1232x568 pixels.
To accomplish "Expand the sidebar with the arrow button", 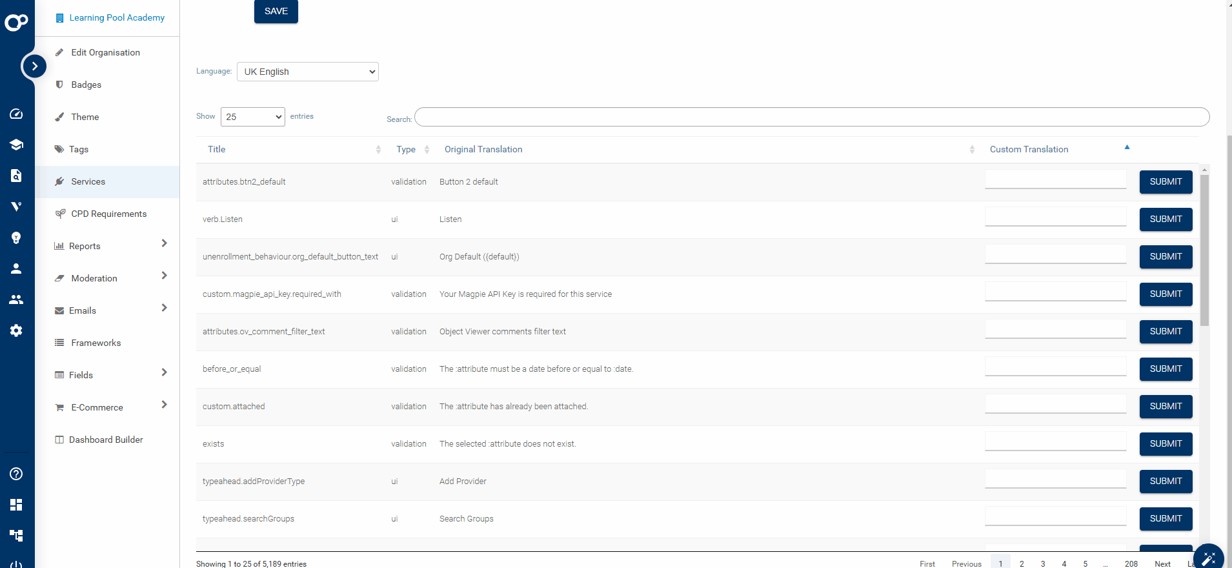I will pos(34,66).
